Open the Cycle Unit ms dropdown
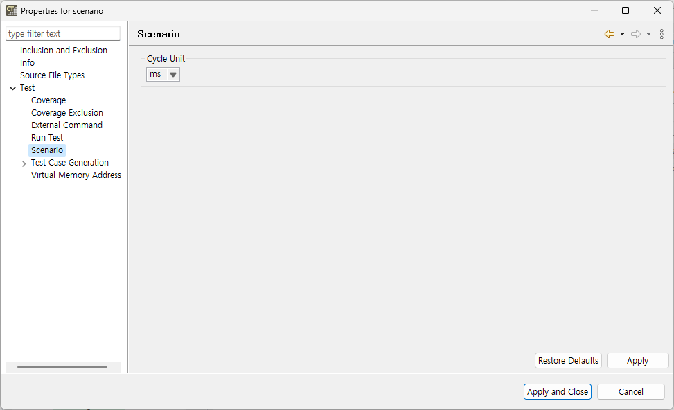 163,75
